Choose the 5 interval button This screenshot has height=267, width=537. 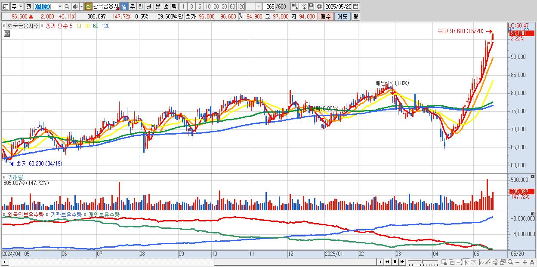pyautogui.click(x=200, y=6)
